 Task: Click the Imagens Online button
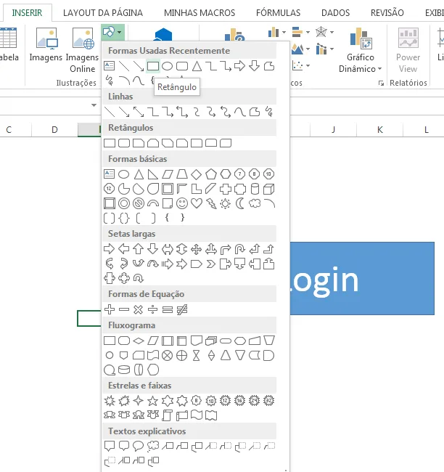(82, 50)
